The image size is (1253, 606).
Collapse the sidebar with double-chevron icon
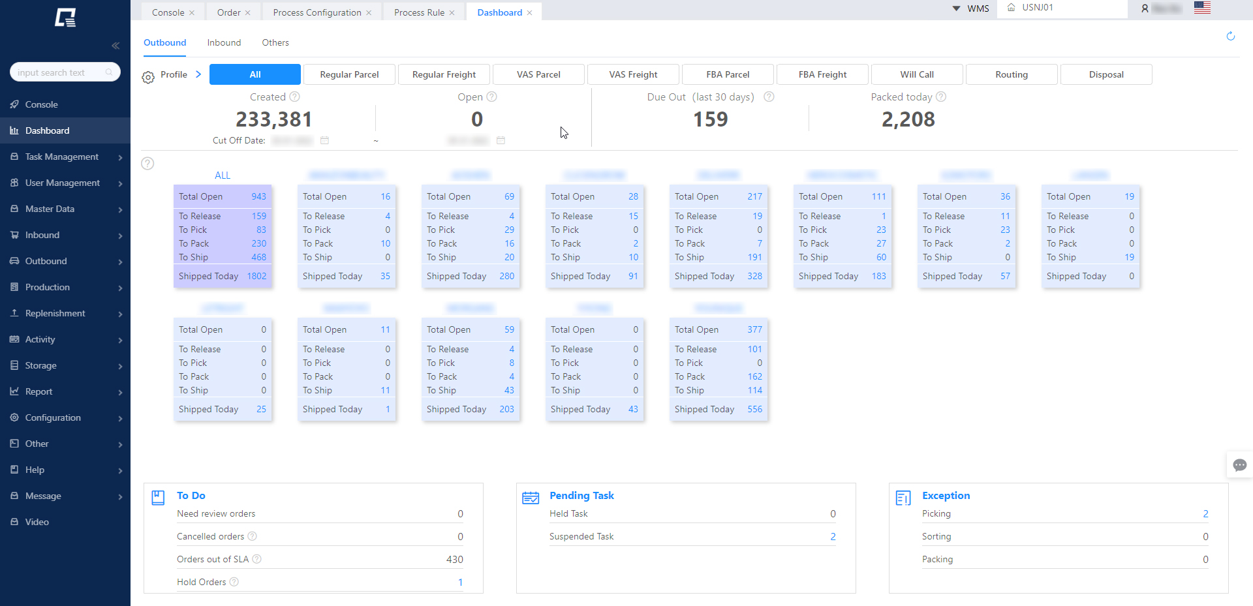116,46
